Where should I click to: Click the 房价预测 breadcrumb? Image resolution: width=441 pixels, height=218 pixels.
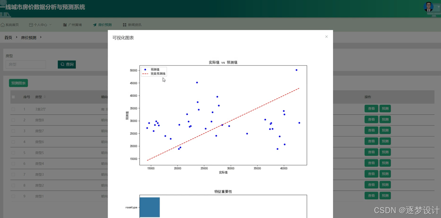click(x=28, y=38)
